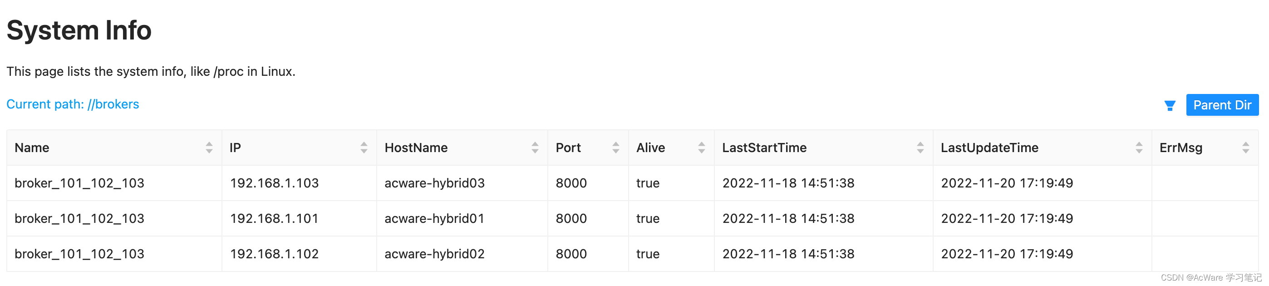Viewport: 1269px width, 286px height.
Task: Sort table by IP column arrows
Action: pyautogui.click(x=364, y=148)
